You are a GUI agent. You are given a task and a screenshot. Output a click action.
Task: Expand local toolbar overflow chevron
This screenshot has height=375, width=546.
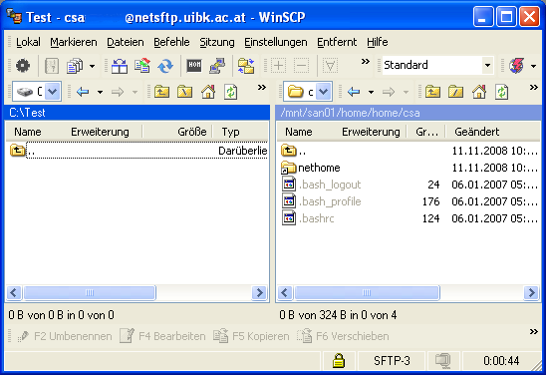(262, 88)
